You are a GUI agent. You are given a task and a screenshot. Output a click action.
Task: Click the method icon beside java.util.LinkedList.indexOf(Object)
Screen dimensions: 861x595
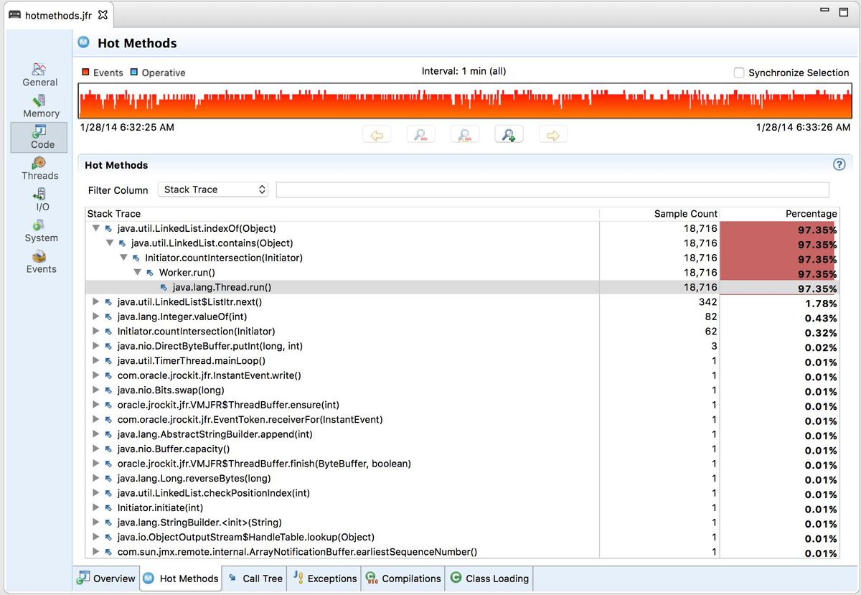click(x=108, y=228)
